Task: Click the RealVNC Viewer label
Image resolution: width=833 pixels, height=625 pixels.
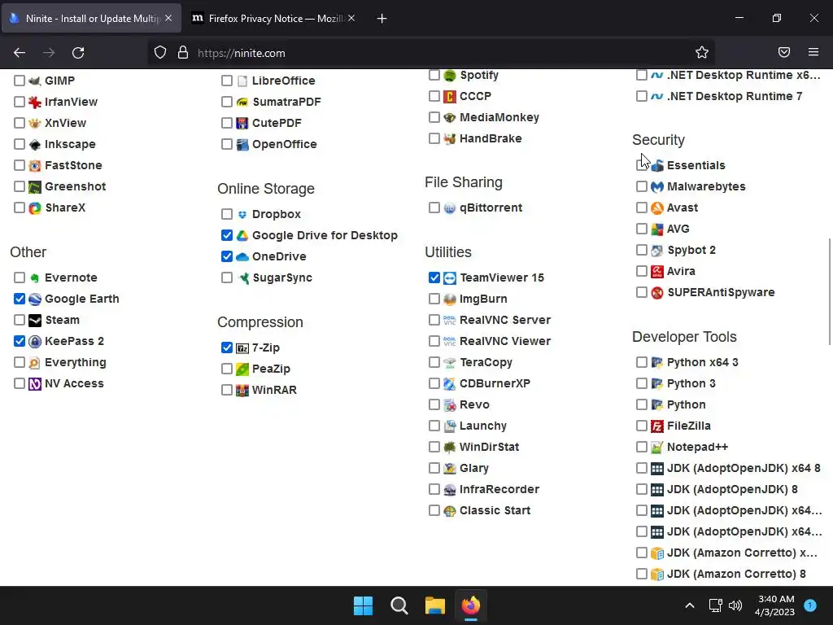Action: [505, 341]
